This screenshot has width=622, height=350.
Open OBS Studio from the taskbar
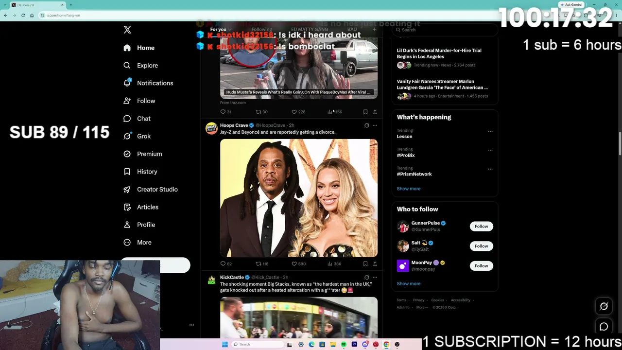pos(397,345)
